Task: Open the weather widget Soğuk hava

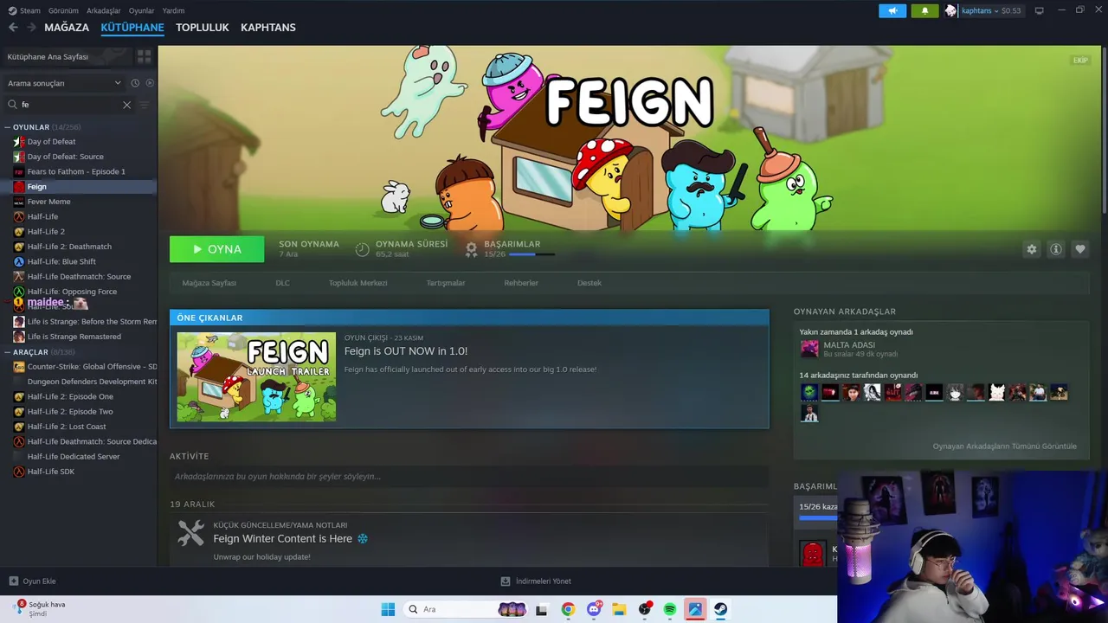Action: click(x=39, y=608)
